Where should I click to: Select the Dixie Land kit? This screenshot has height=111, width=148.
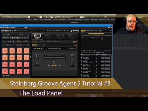pos(85,61)
